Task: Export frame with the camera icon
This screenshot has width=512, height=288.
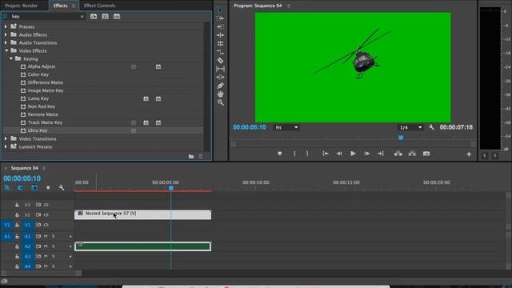Action: (426, 154)
